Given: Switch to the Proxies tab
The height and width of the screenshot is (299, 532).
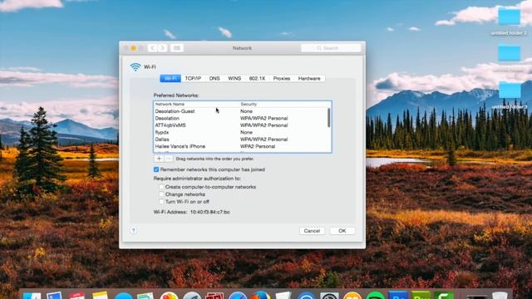Looking at the screenshot, I should (282, 78).
